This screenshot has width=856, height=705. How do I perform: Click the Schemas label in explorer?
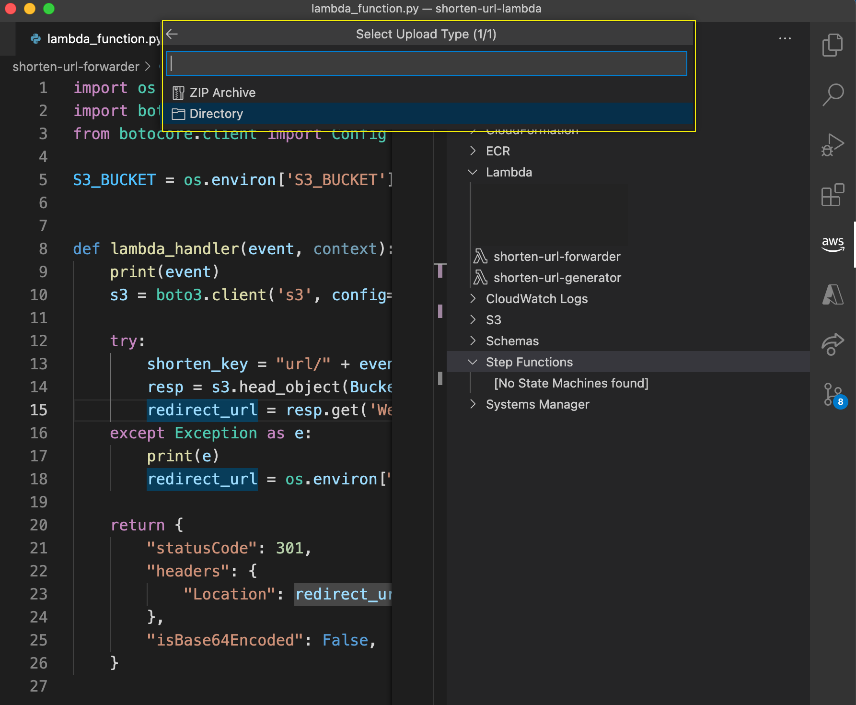click(512, 341)
